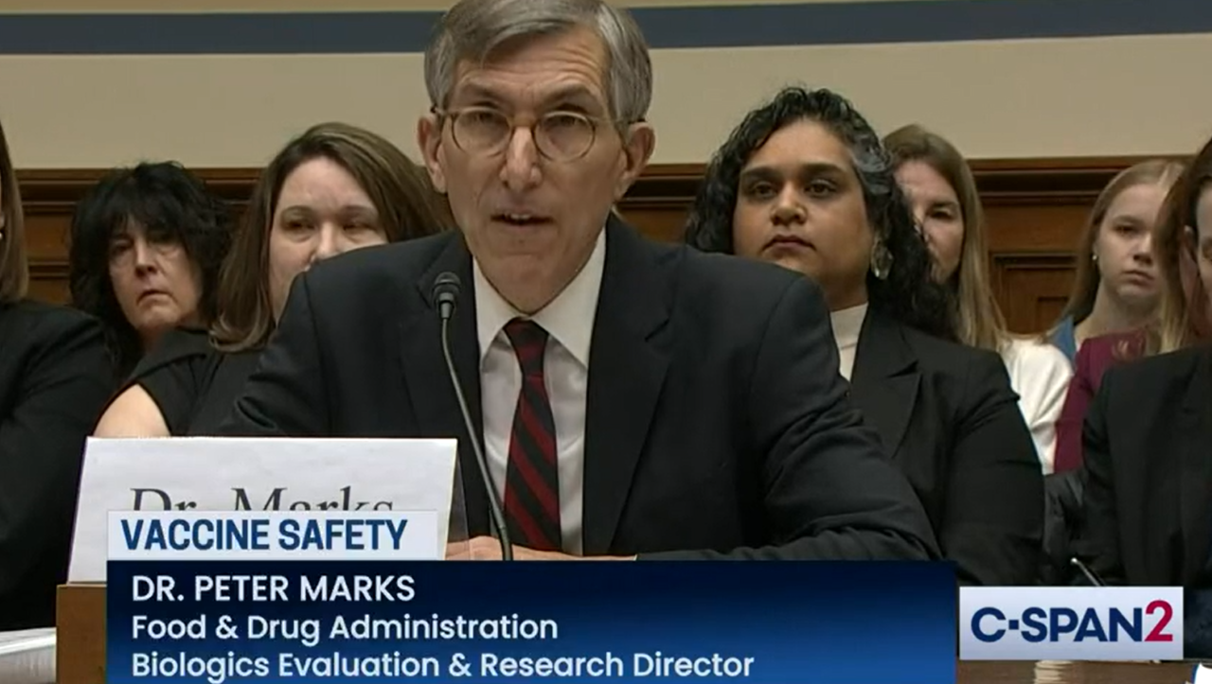The width and height of the screenshot is (1212, 684).
Task: Click the black microphone head
Action: (x=446, y=294)
